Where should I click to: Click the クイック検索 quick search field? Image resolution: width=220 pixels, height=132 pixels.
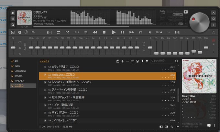coord(162,61)
